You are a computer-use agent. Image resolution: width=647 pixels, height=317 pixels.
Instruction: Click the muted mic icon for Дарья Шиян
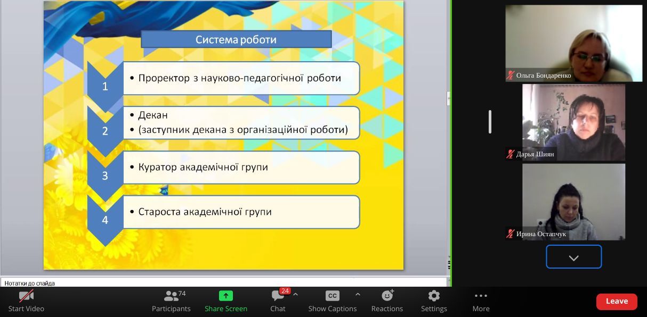[x=511, y=154]
